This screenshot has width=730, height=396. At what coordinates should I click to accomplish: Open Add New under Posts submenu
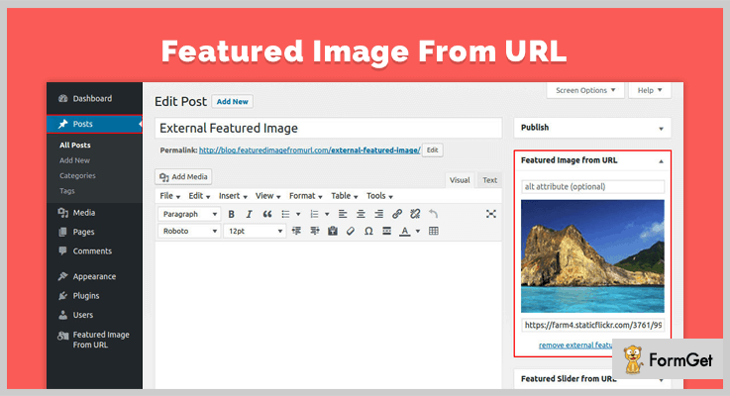pos(74,160)
